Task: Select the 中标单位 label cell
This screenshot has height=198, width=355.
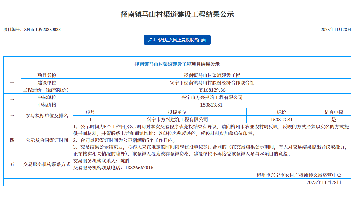Action: pyautogui.click(x=47, y=97)
